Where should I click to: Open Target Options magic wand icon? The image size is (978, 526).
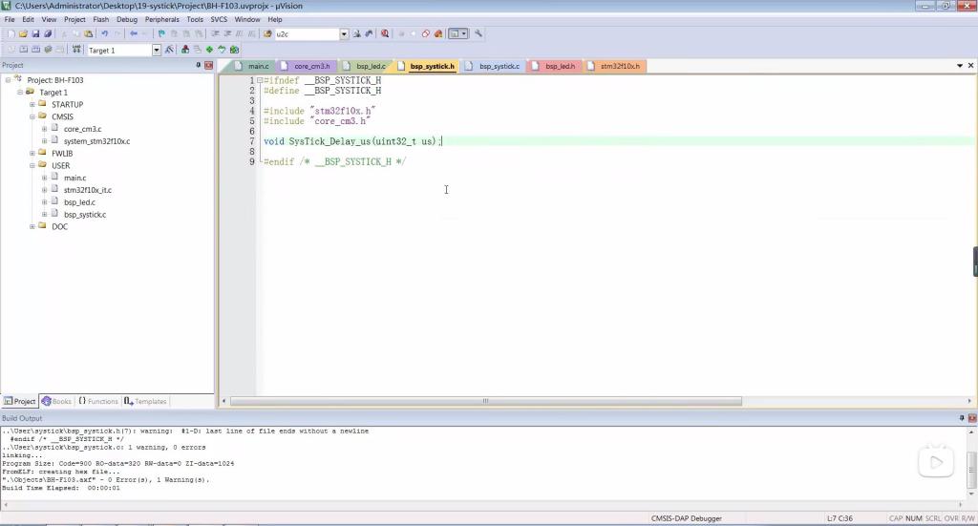(170, 50)
